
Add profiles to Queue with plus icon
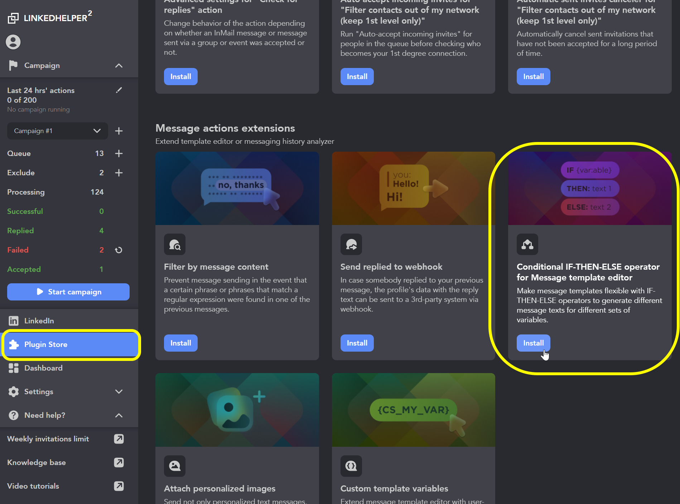119,153
